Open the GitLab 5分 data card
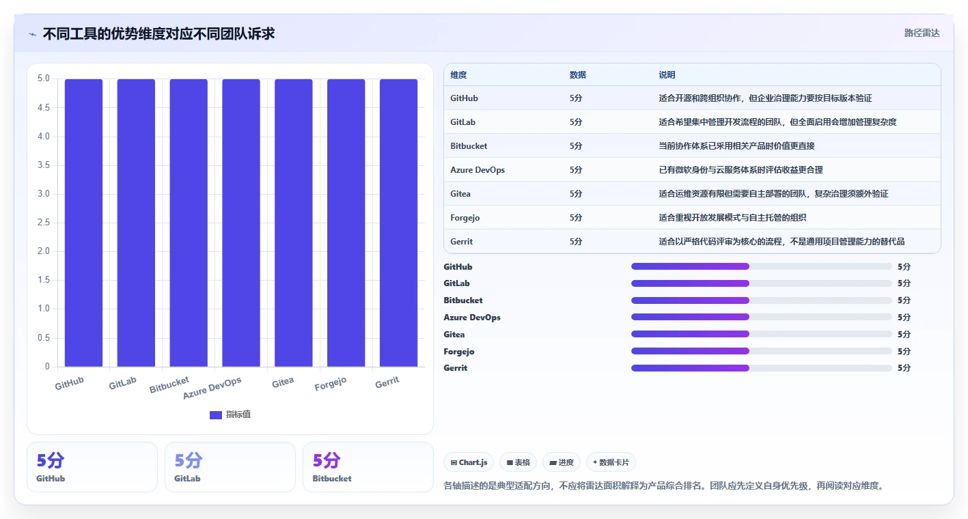This screenshot has height=519, width=968. (230, 467)
